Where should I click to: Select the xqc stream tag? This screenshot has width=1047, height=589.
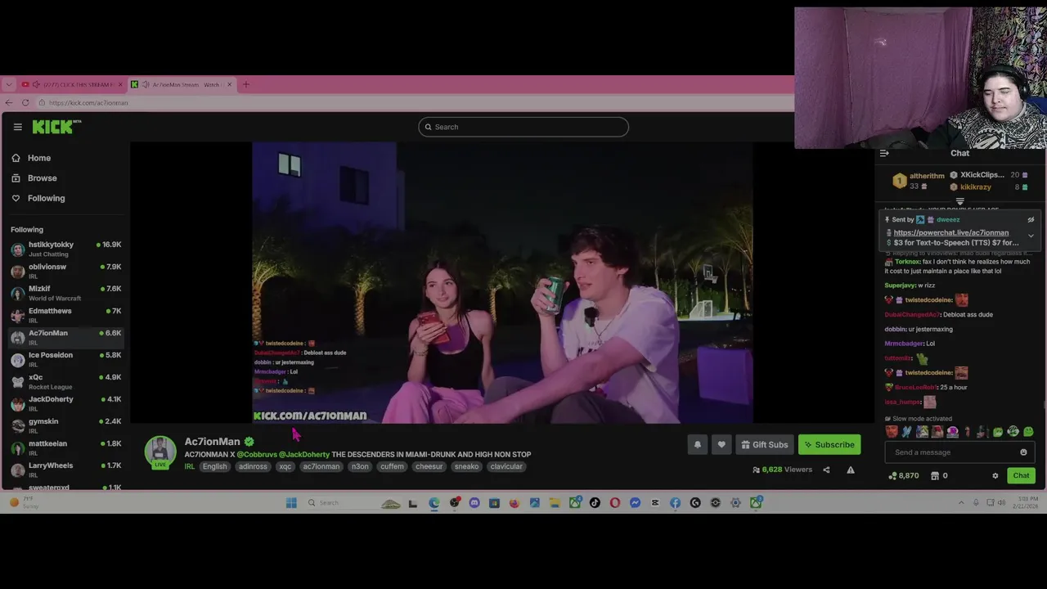(x=285, y=466)
